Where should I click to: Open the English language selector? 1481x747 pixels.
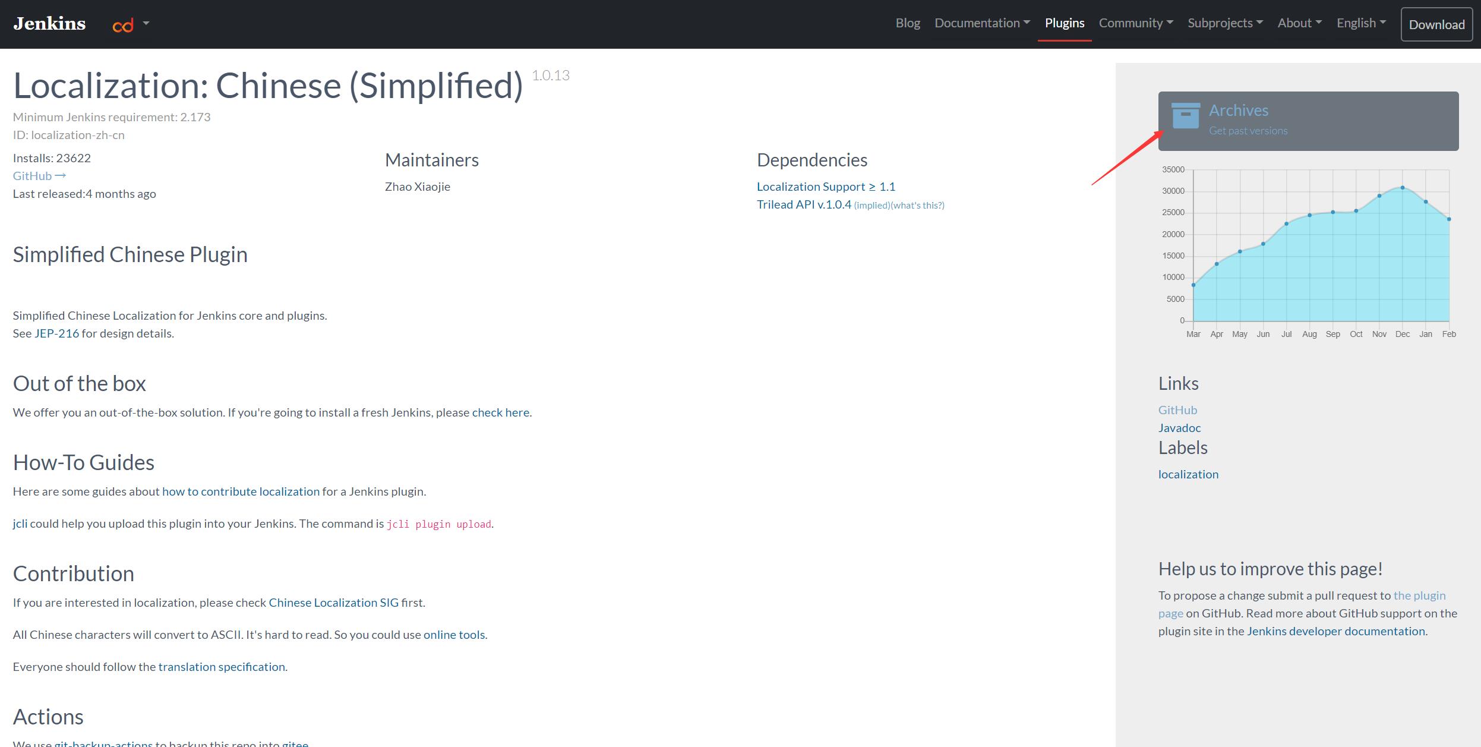point(1360,23)
